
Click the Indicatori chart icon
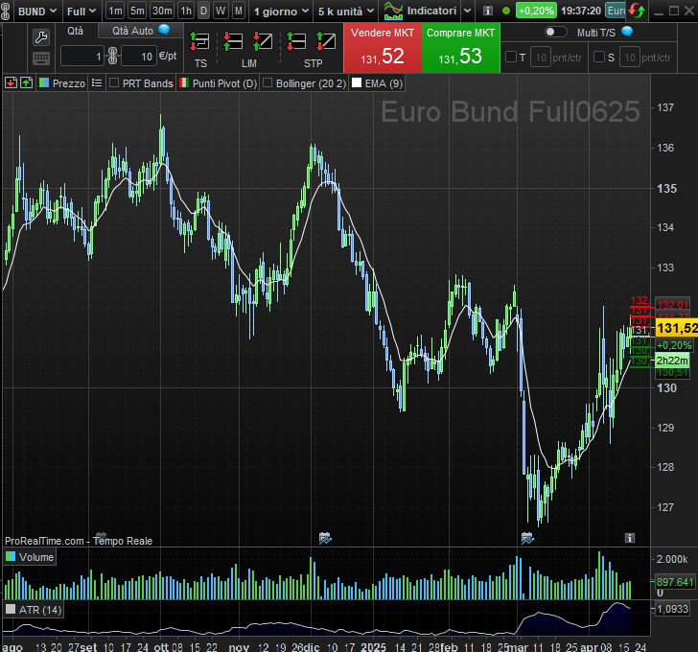coord(393,11)
